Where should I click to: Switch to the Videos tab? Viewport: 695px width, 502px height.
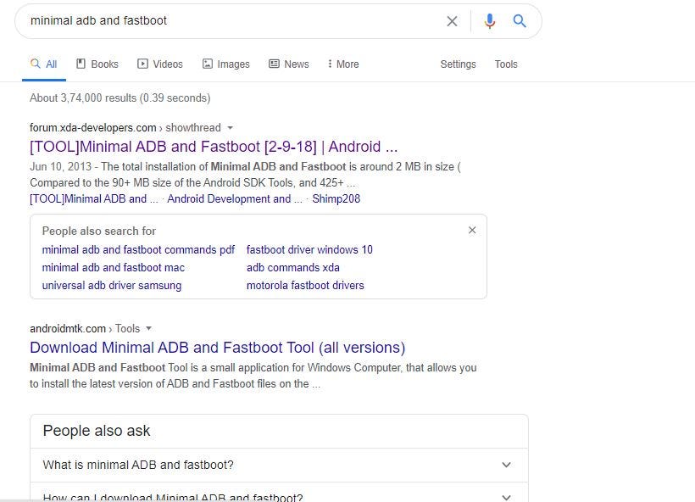[x=160, y=64]
